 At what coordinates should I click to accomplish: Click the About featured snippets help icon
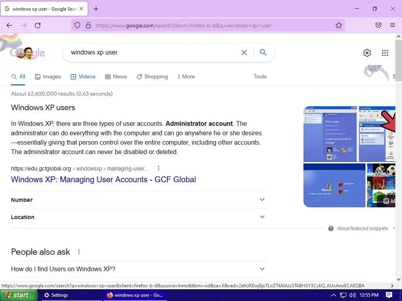click(331, 228)
